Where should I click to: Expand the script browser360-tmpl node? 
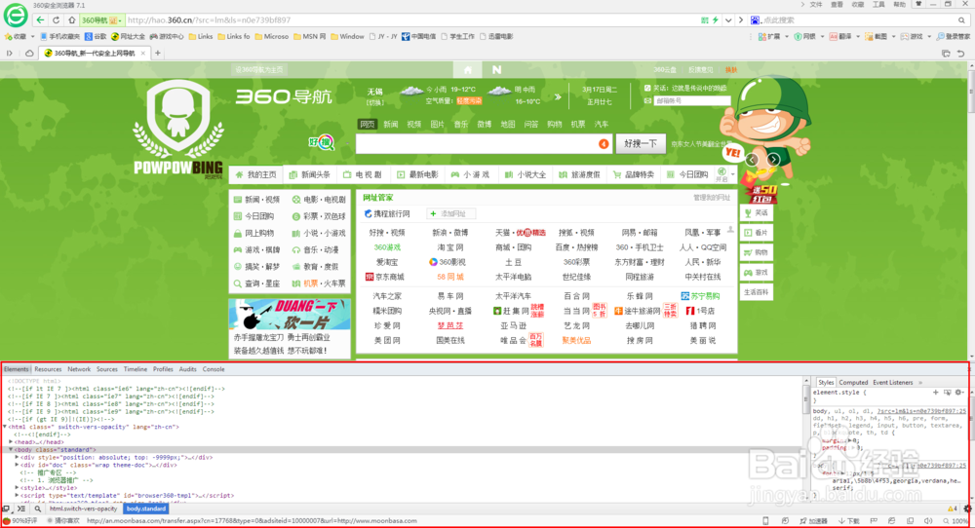coord(17,495)
